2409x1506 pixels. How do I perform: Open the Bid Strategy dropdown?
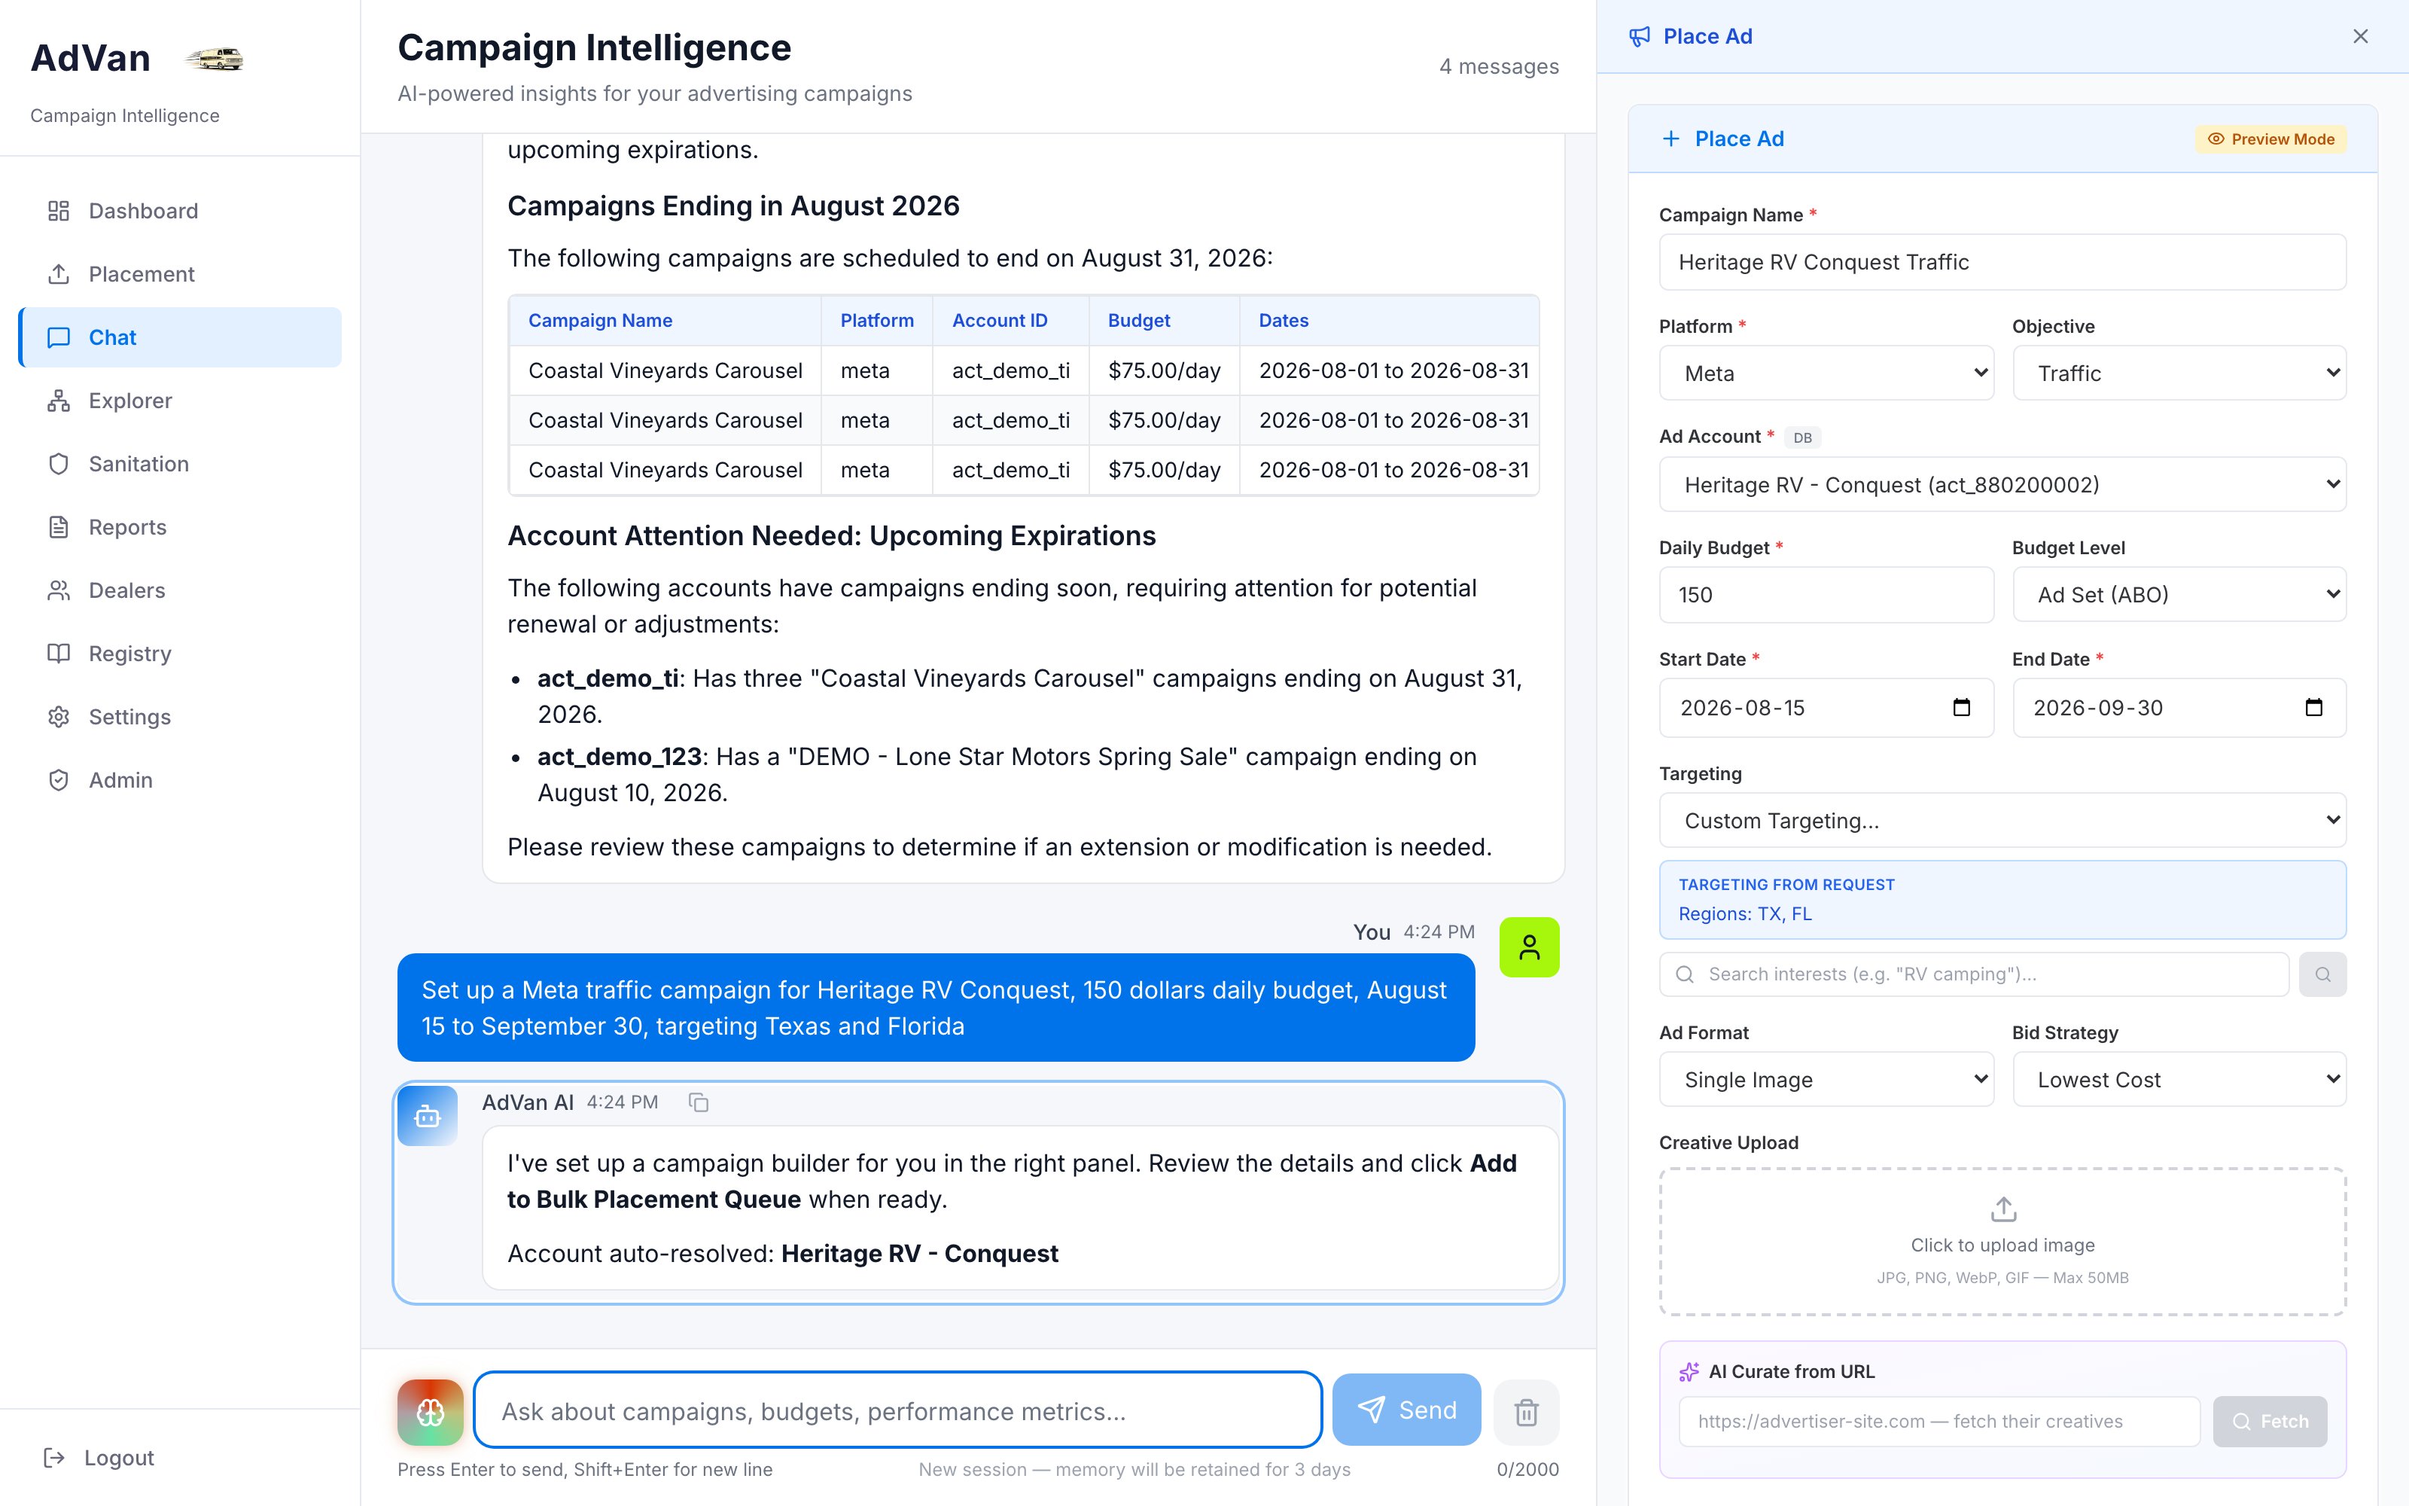2179,1080
